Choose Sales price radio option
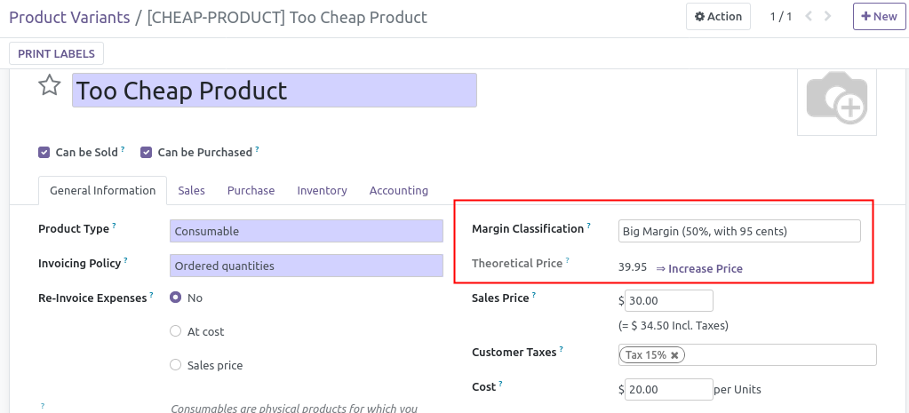 coord(175,365)
